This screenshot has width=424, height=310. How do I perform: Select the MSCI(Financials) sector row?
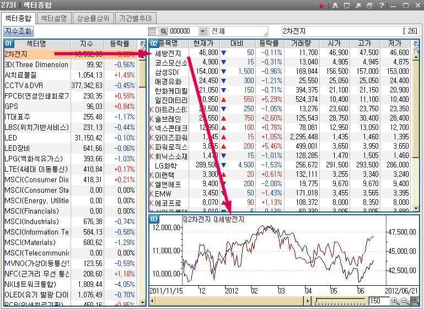tap(71, 211)
